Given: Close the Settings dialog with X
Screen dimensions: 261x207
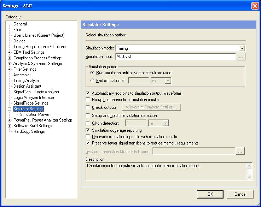Looking at the screenshot, I should point(255,6).
